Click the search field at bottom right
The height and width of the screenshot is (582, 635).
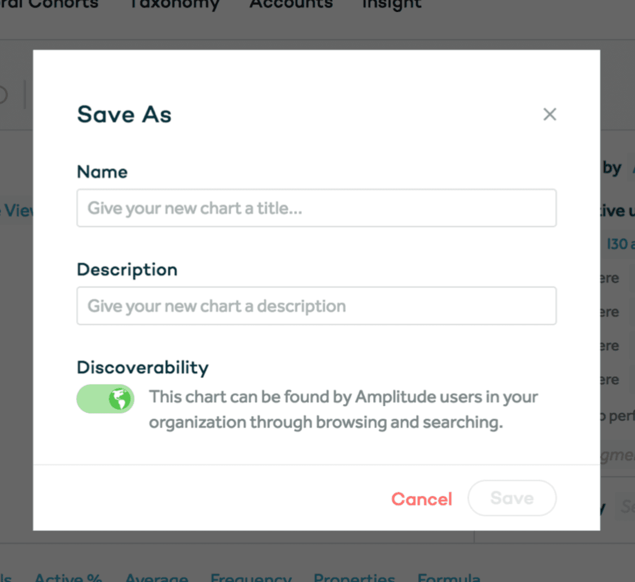pos(626,507)
